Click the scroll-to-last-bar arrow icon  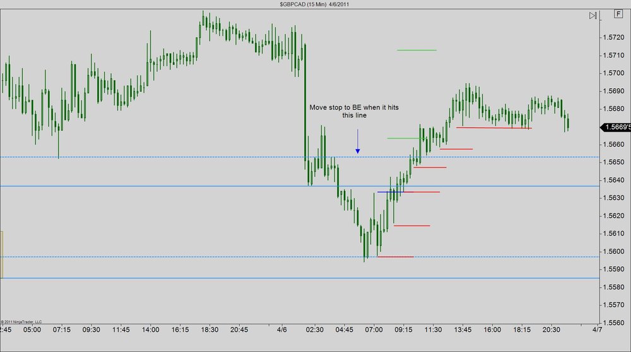[x=593, y=16]
